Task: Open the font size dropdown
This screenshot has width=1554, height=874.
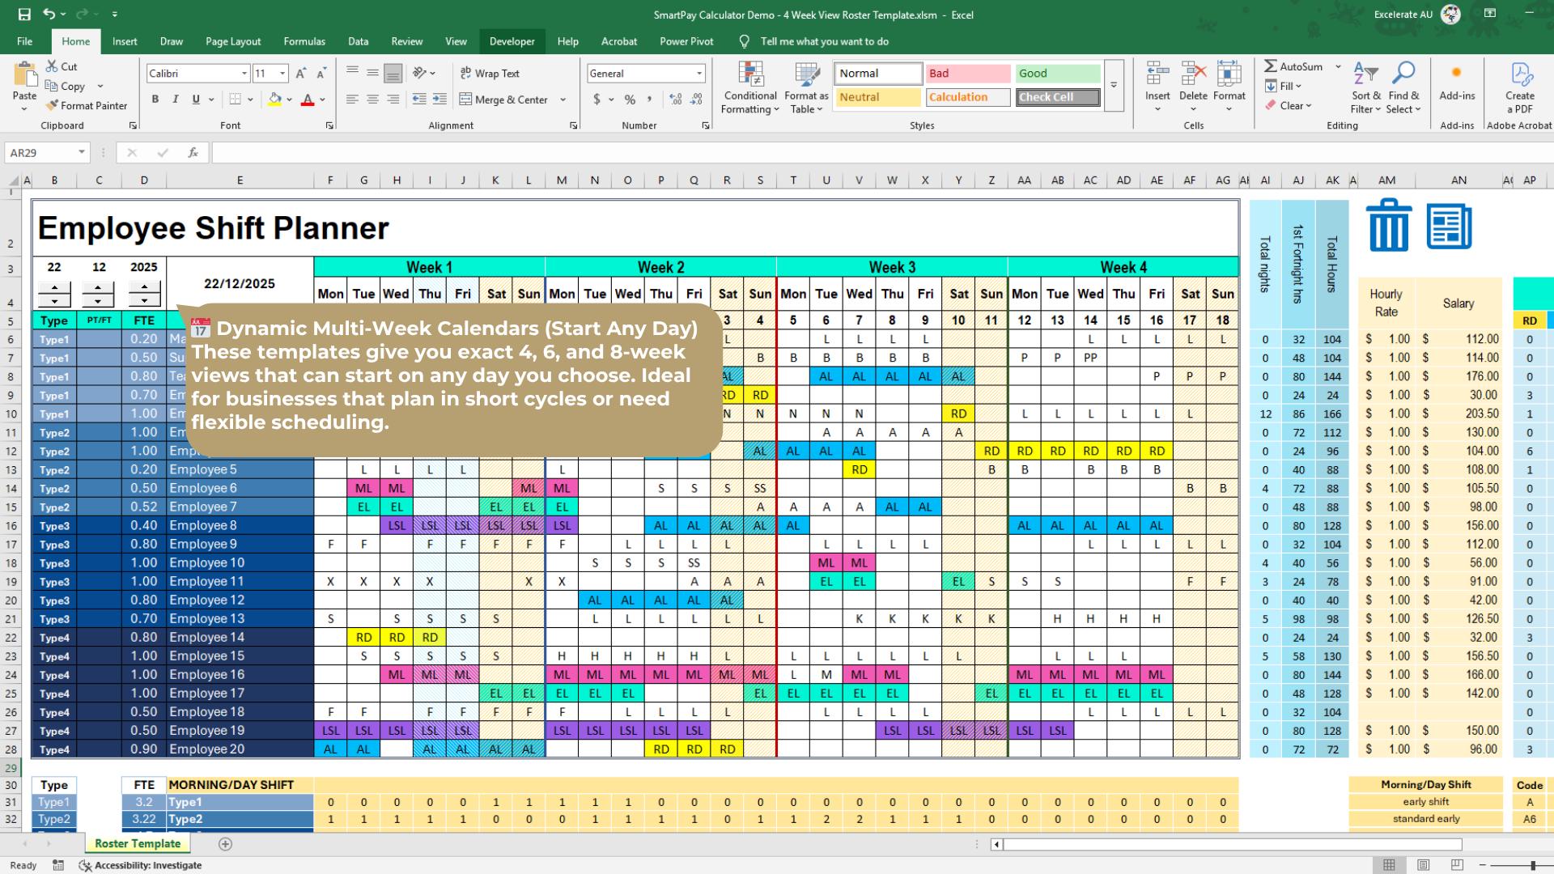Action: [x=282, y=73]
